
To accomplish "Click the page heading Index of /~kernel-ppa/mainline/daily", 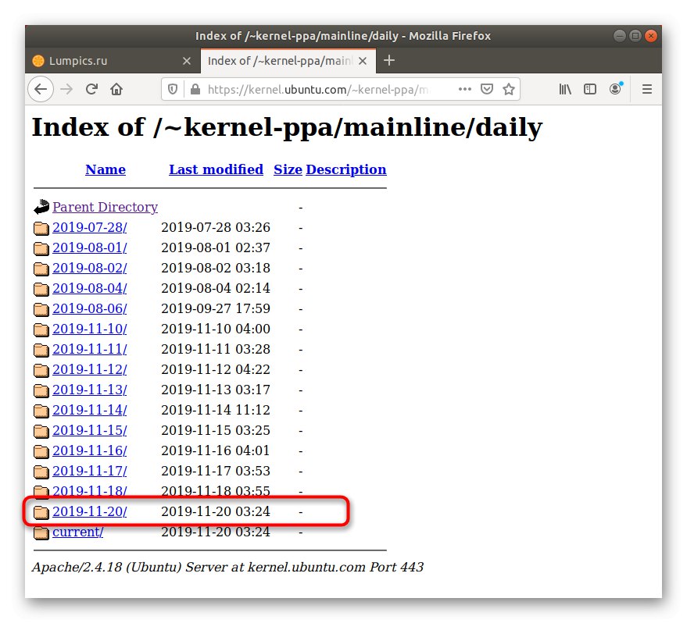I will (x=287, y=128).
